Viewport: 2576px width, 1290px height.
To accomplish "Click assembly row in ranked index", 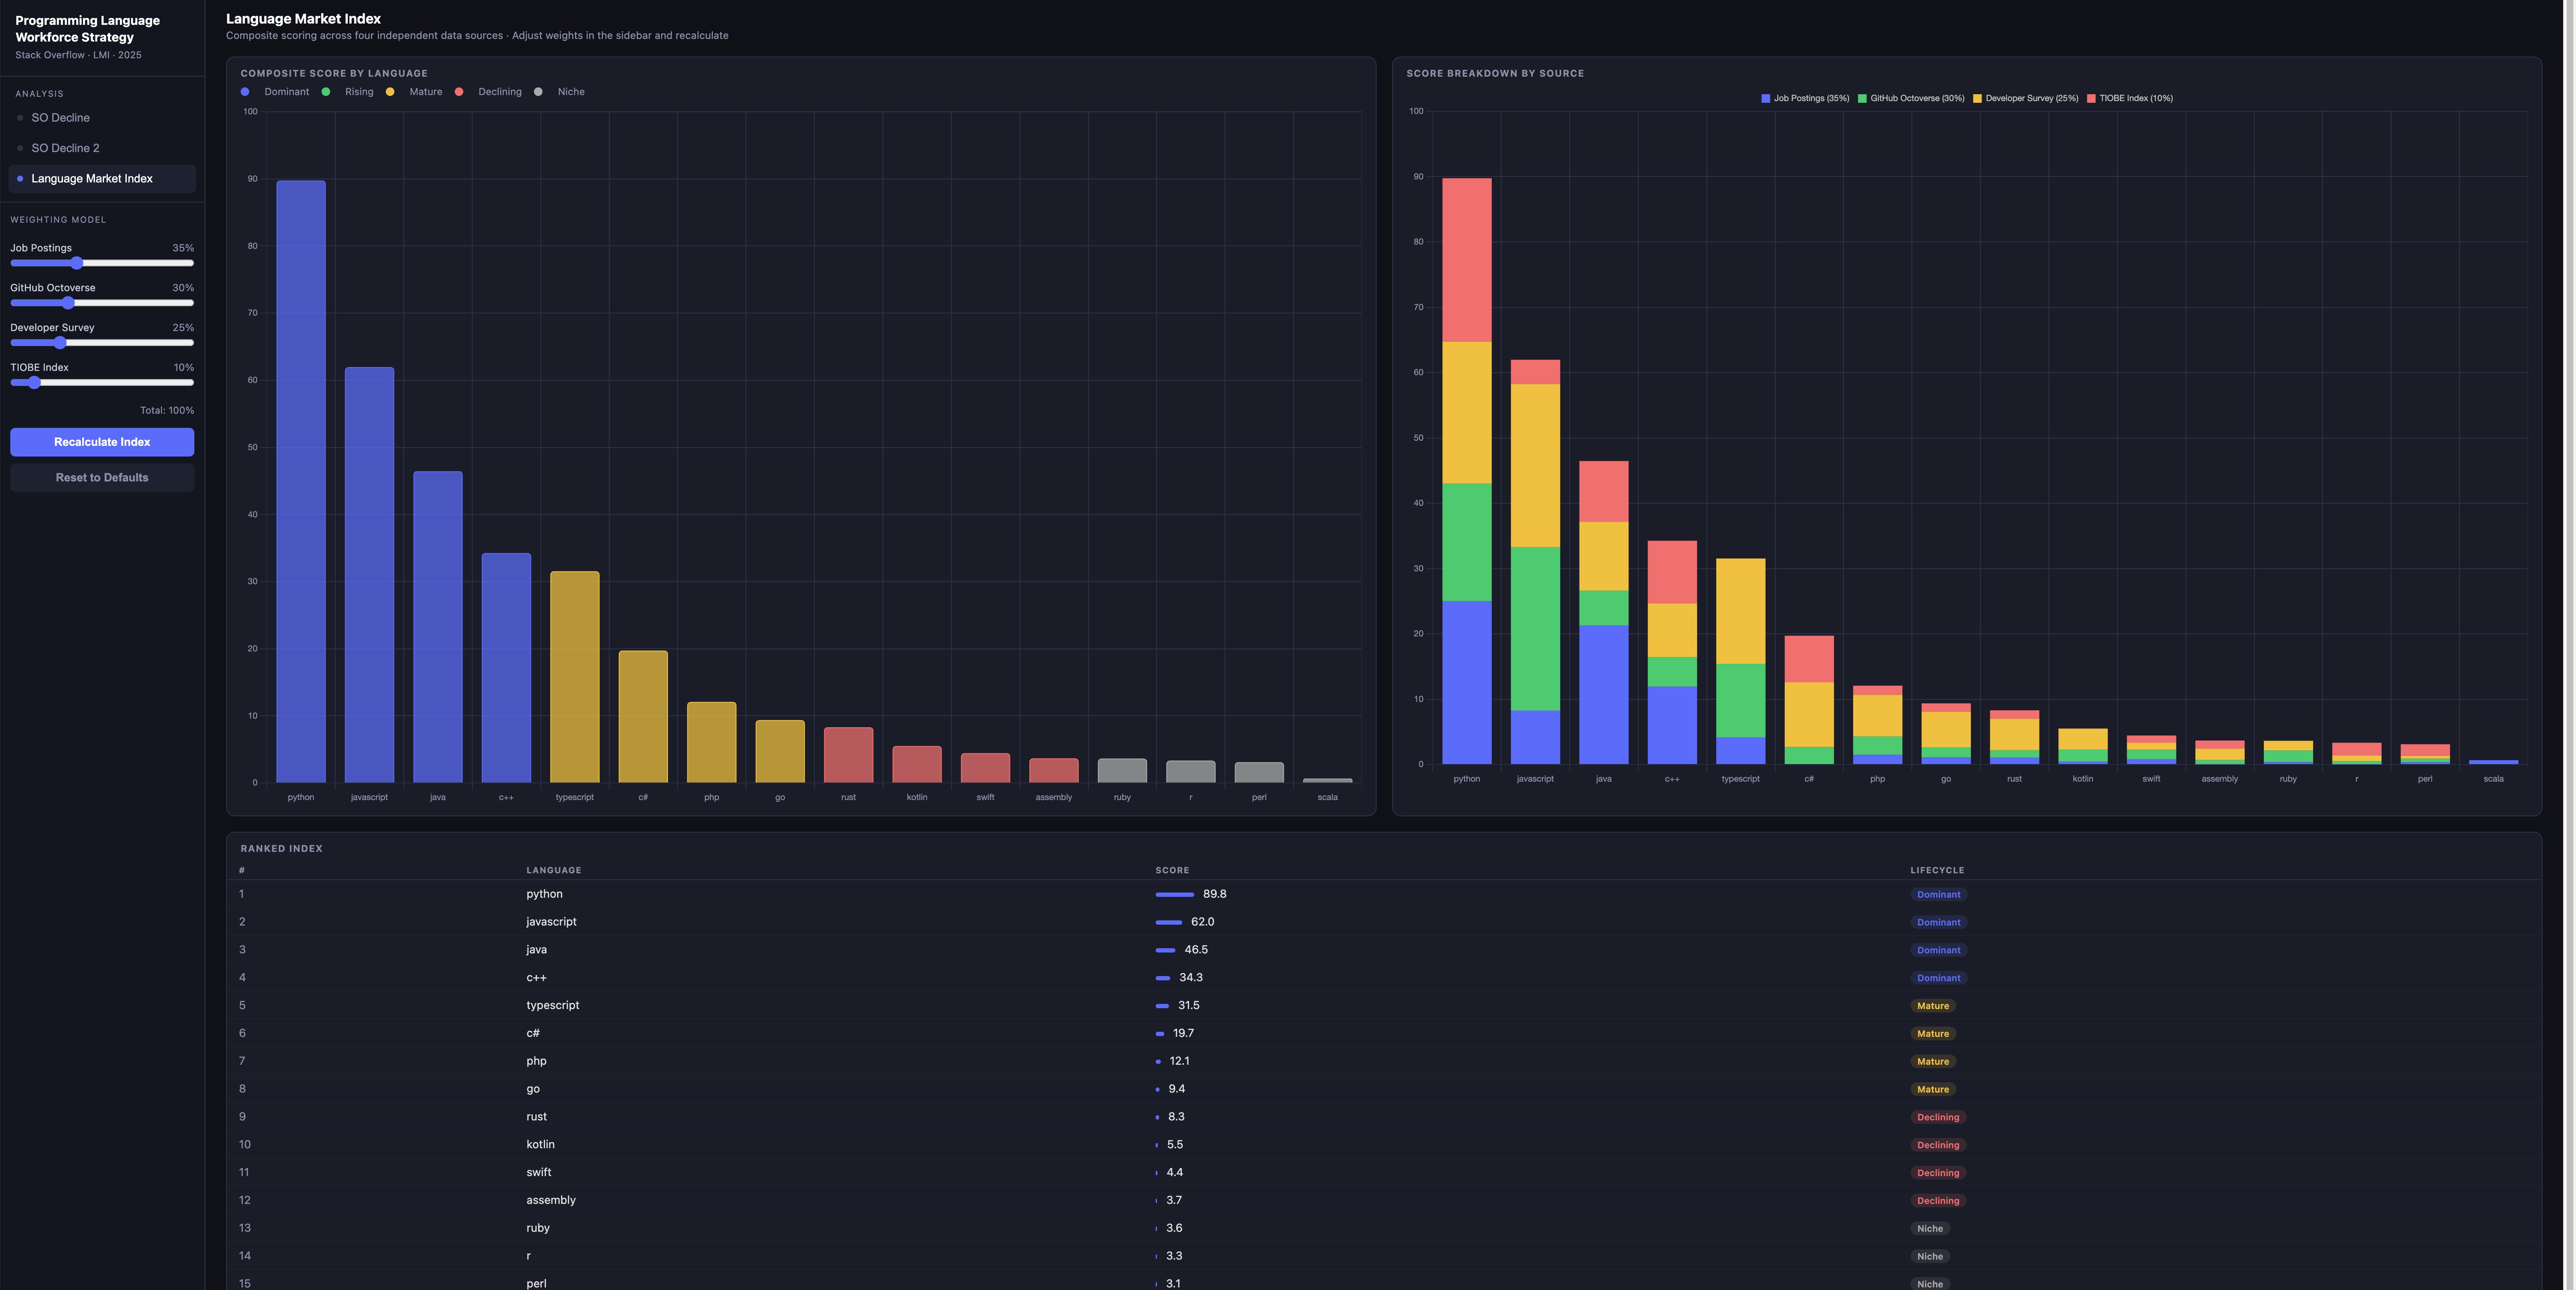I will [1384, 1200].
